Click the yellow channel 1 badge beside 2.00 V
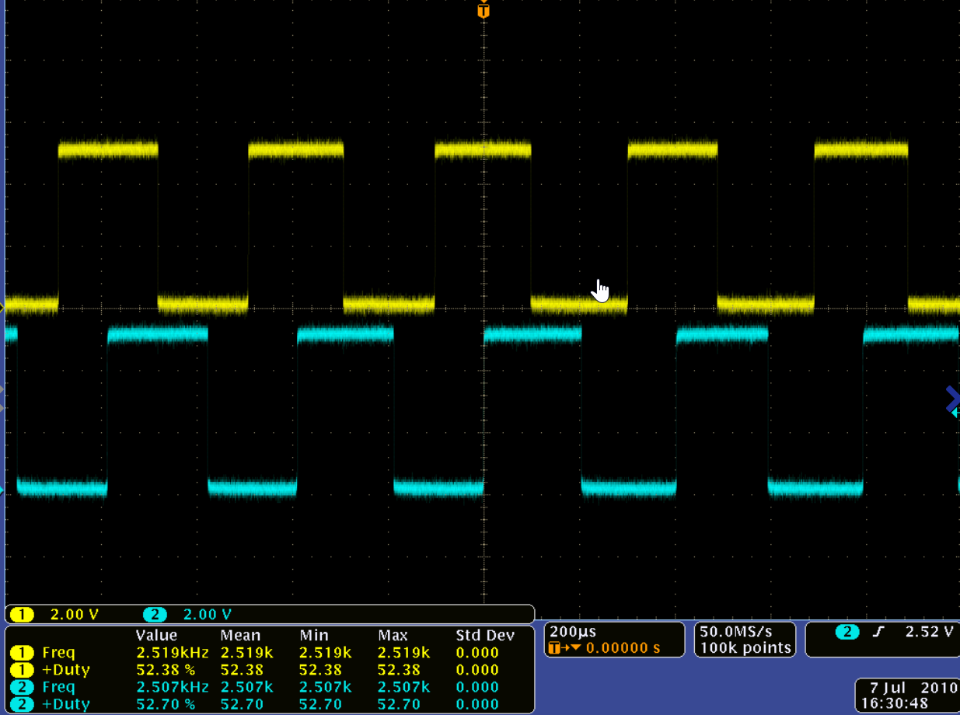This screenshot has width=960, height=715. coord(22,615)
